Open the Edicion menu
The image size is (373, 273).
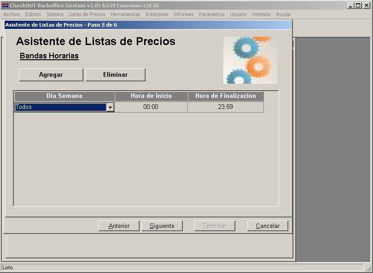click(33, 14)
